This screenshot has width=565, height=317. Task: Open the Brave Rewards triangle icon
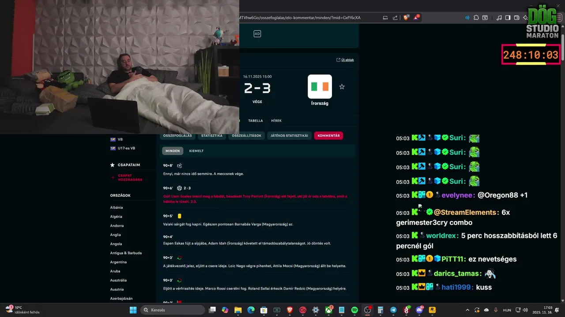tap(416, 18)
